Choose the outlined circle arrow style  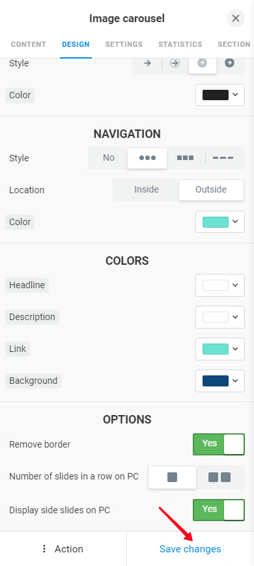pos(175,63)
